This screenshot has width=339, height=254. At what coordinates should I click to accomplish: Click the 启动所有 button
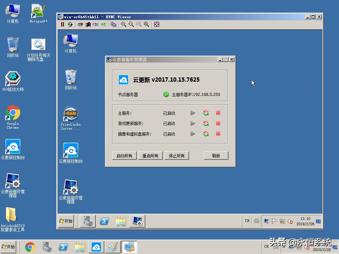pos(124,155)
